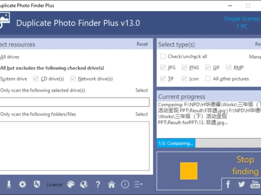The width and height of the screenshot is (261, 195).
Task: Click the app logo picture icon
Action: [5, 19]
